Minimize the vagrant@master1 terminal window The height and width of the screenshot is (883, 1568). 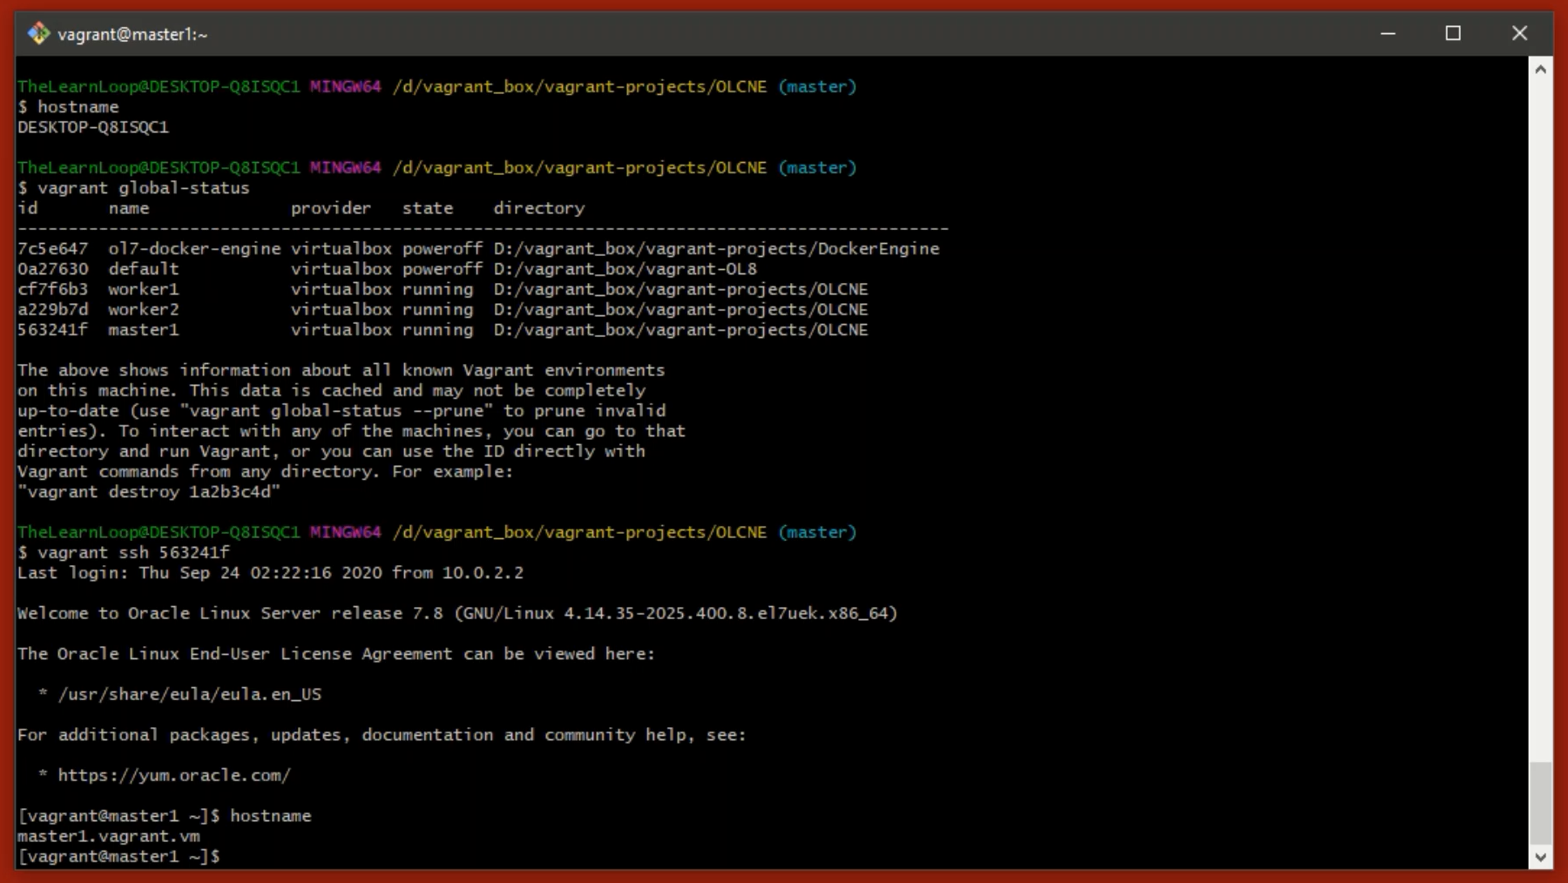pos(1388,34)
